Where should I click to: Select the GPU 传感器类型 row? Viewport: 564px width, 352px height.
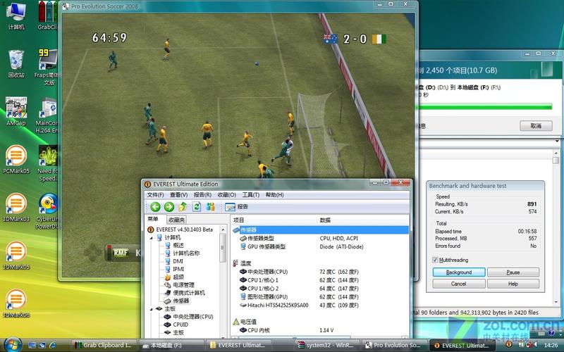320,247
